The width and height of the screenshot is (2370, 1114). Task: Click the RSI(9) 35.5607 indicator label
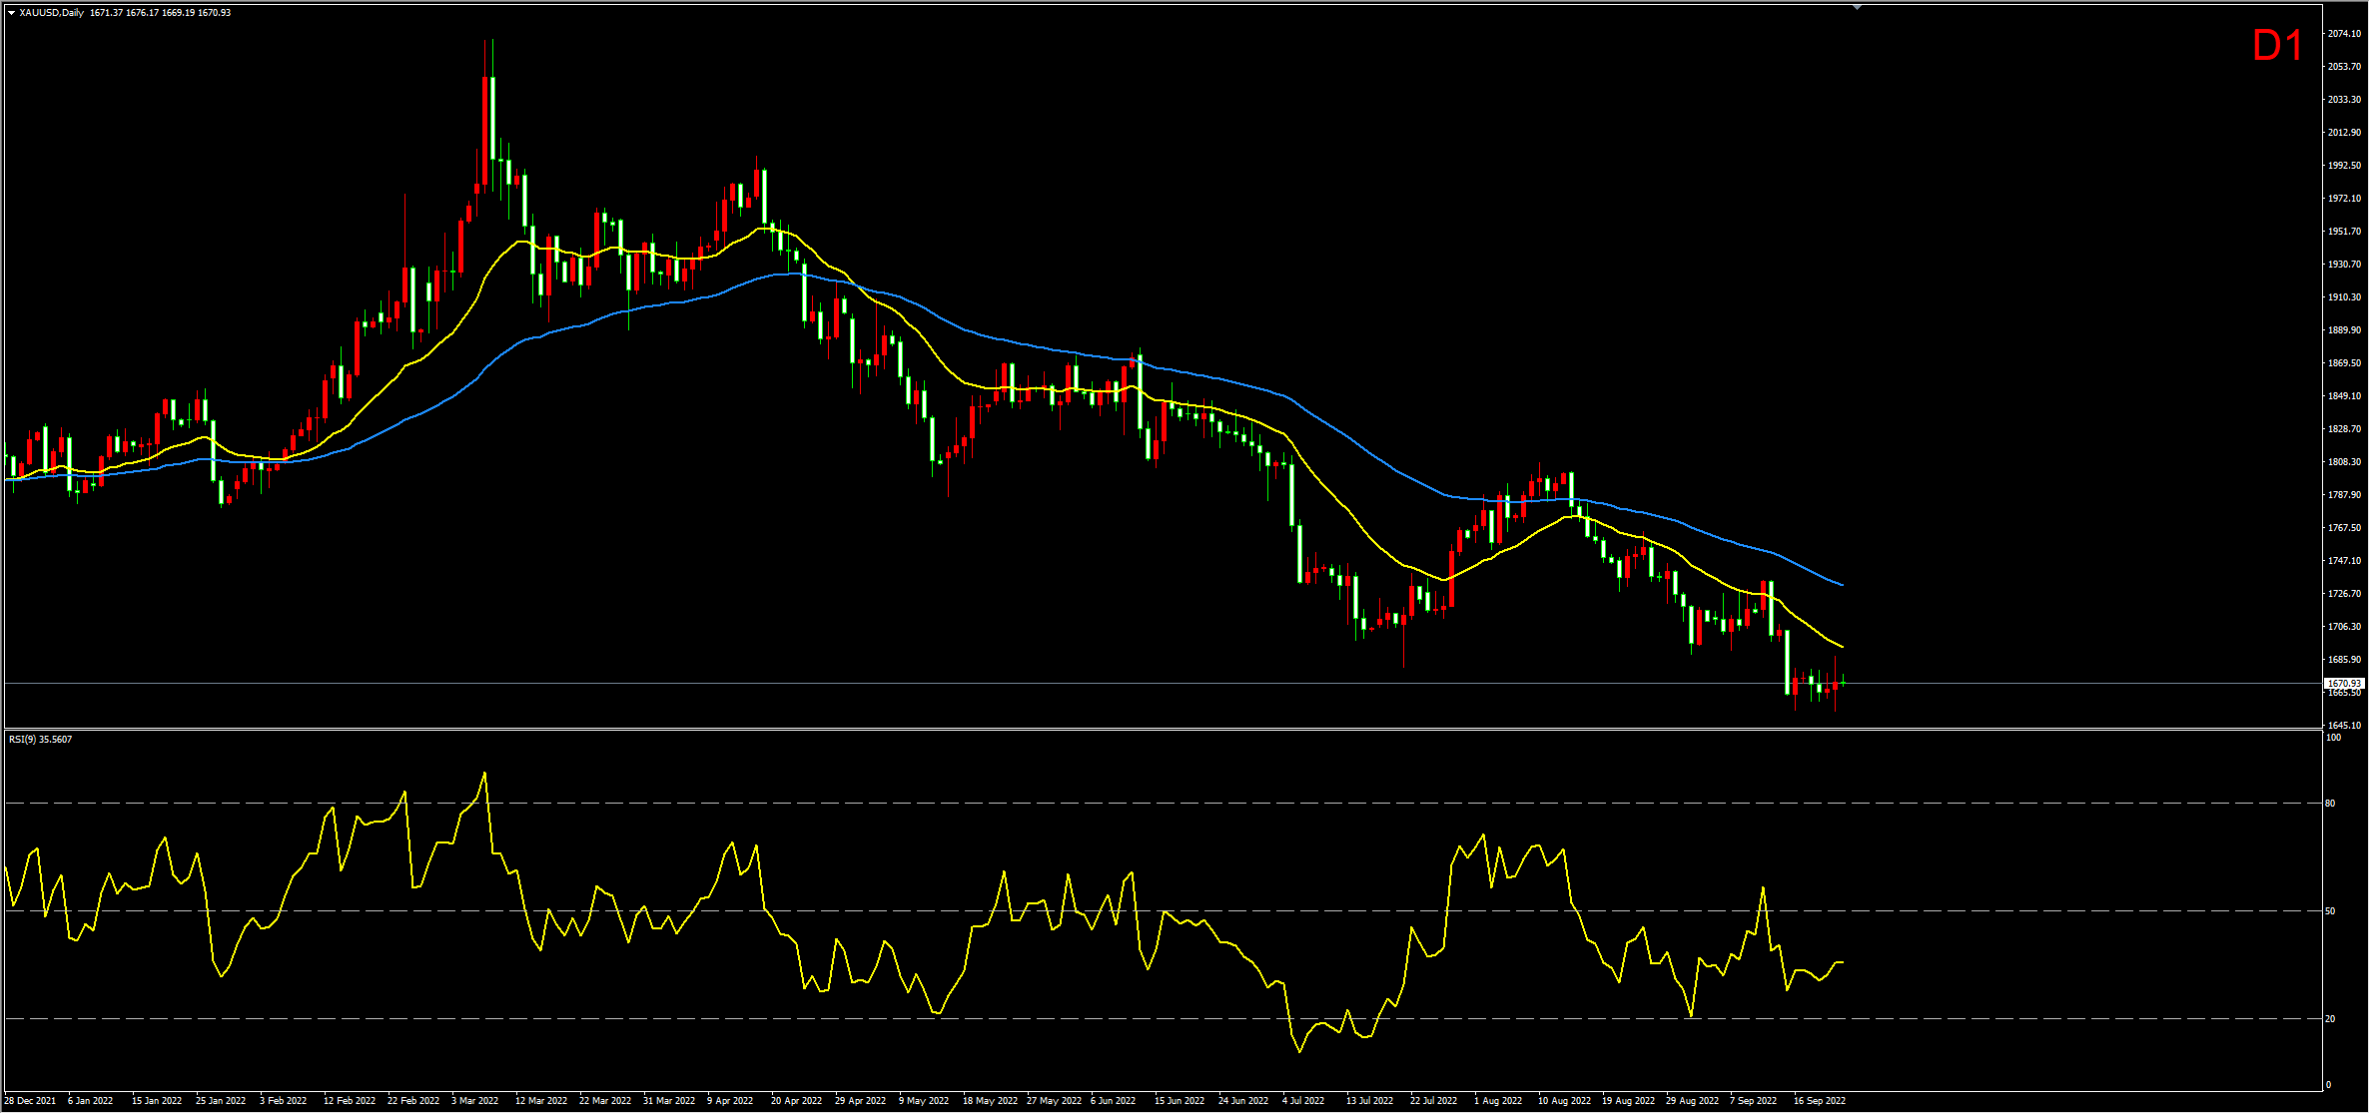(40, 740)
